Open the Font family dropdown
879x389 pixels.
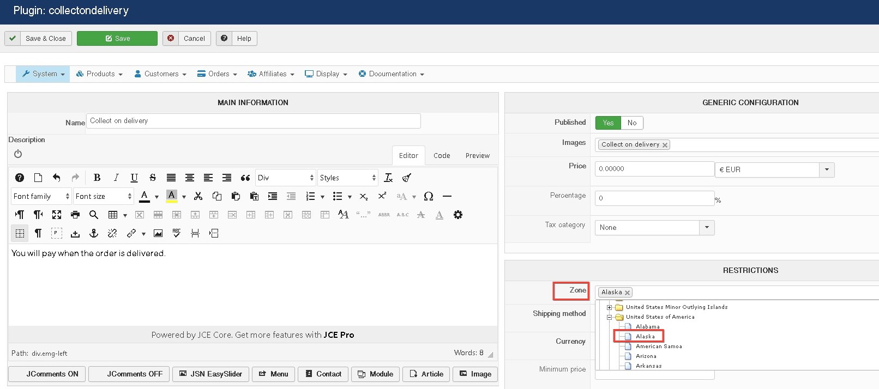[41, 196]
